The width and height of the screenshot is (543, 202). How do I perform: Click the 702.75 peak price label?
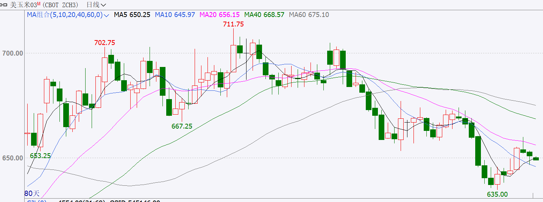point(105,43)
